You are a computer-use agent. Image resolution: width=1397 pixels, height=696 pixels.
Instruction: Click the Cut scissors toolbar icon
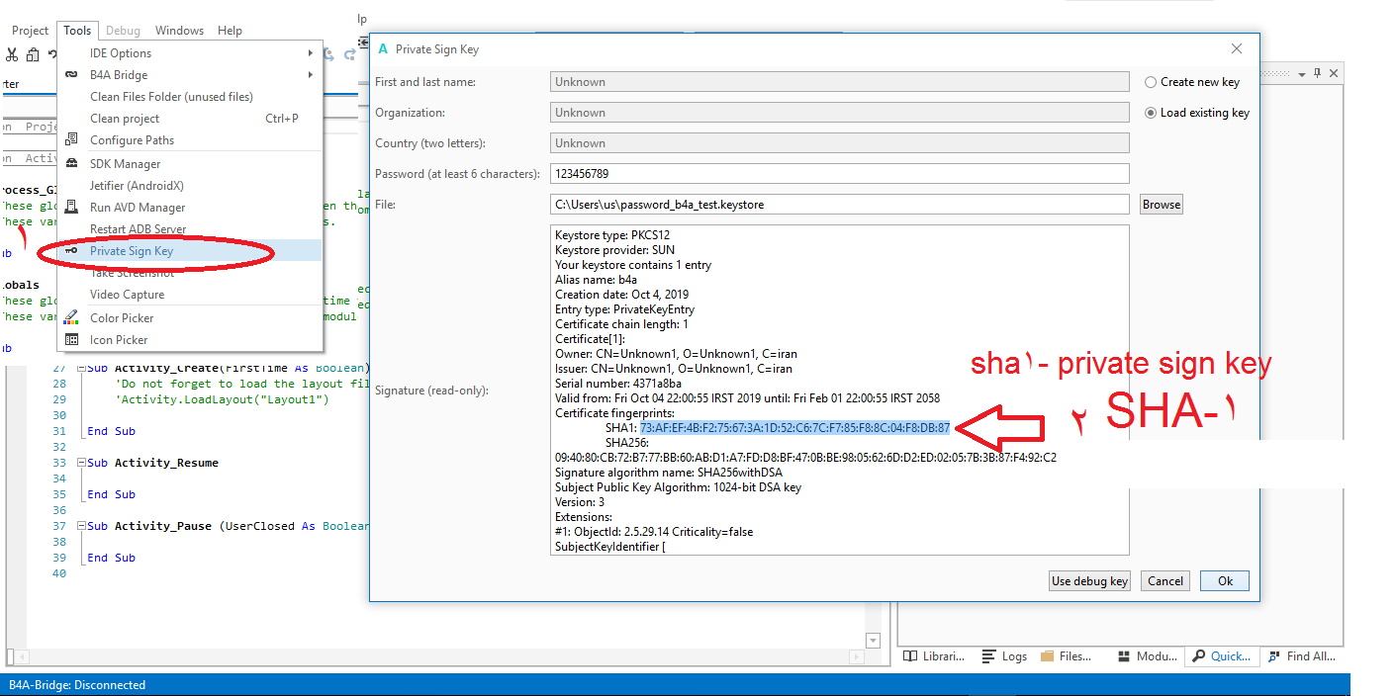point(13,55)
